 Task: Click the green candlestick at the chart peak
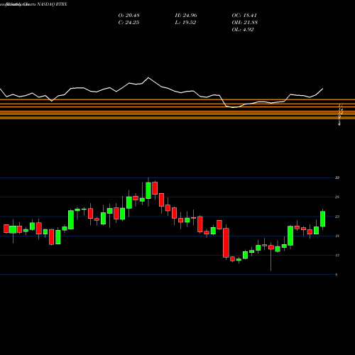[x=148, y=190]
